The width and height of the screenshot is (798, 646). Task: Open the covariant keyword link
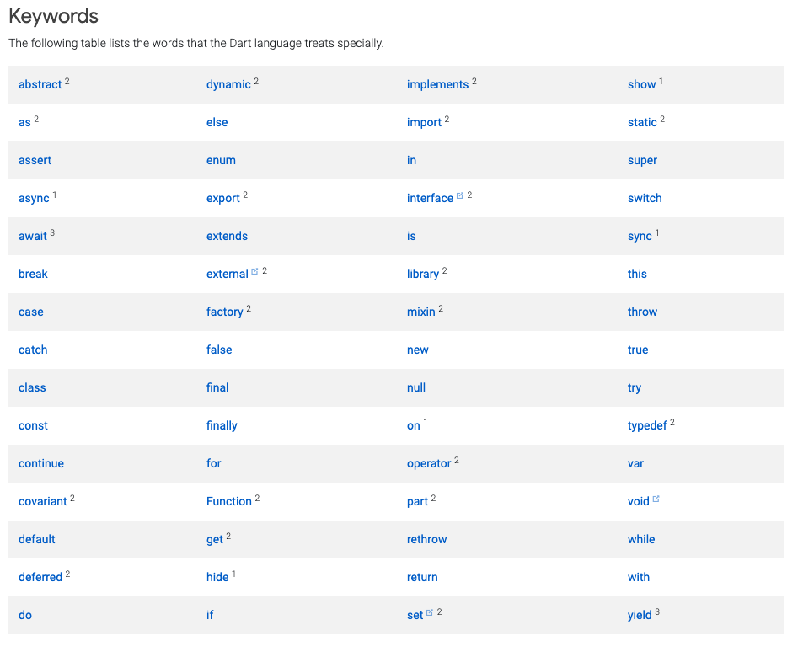43,501
